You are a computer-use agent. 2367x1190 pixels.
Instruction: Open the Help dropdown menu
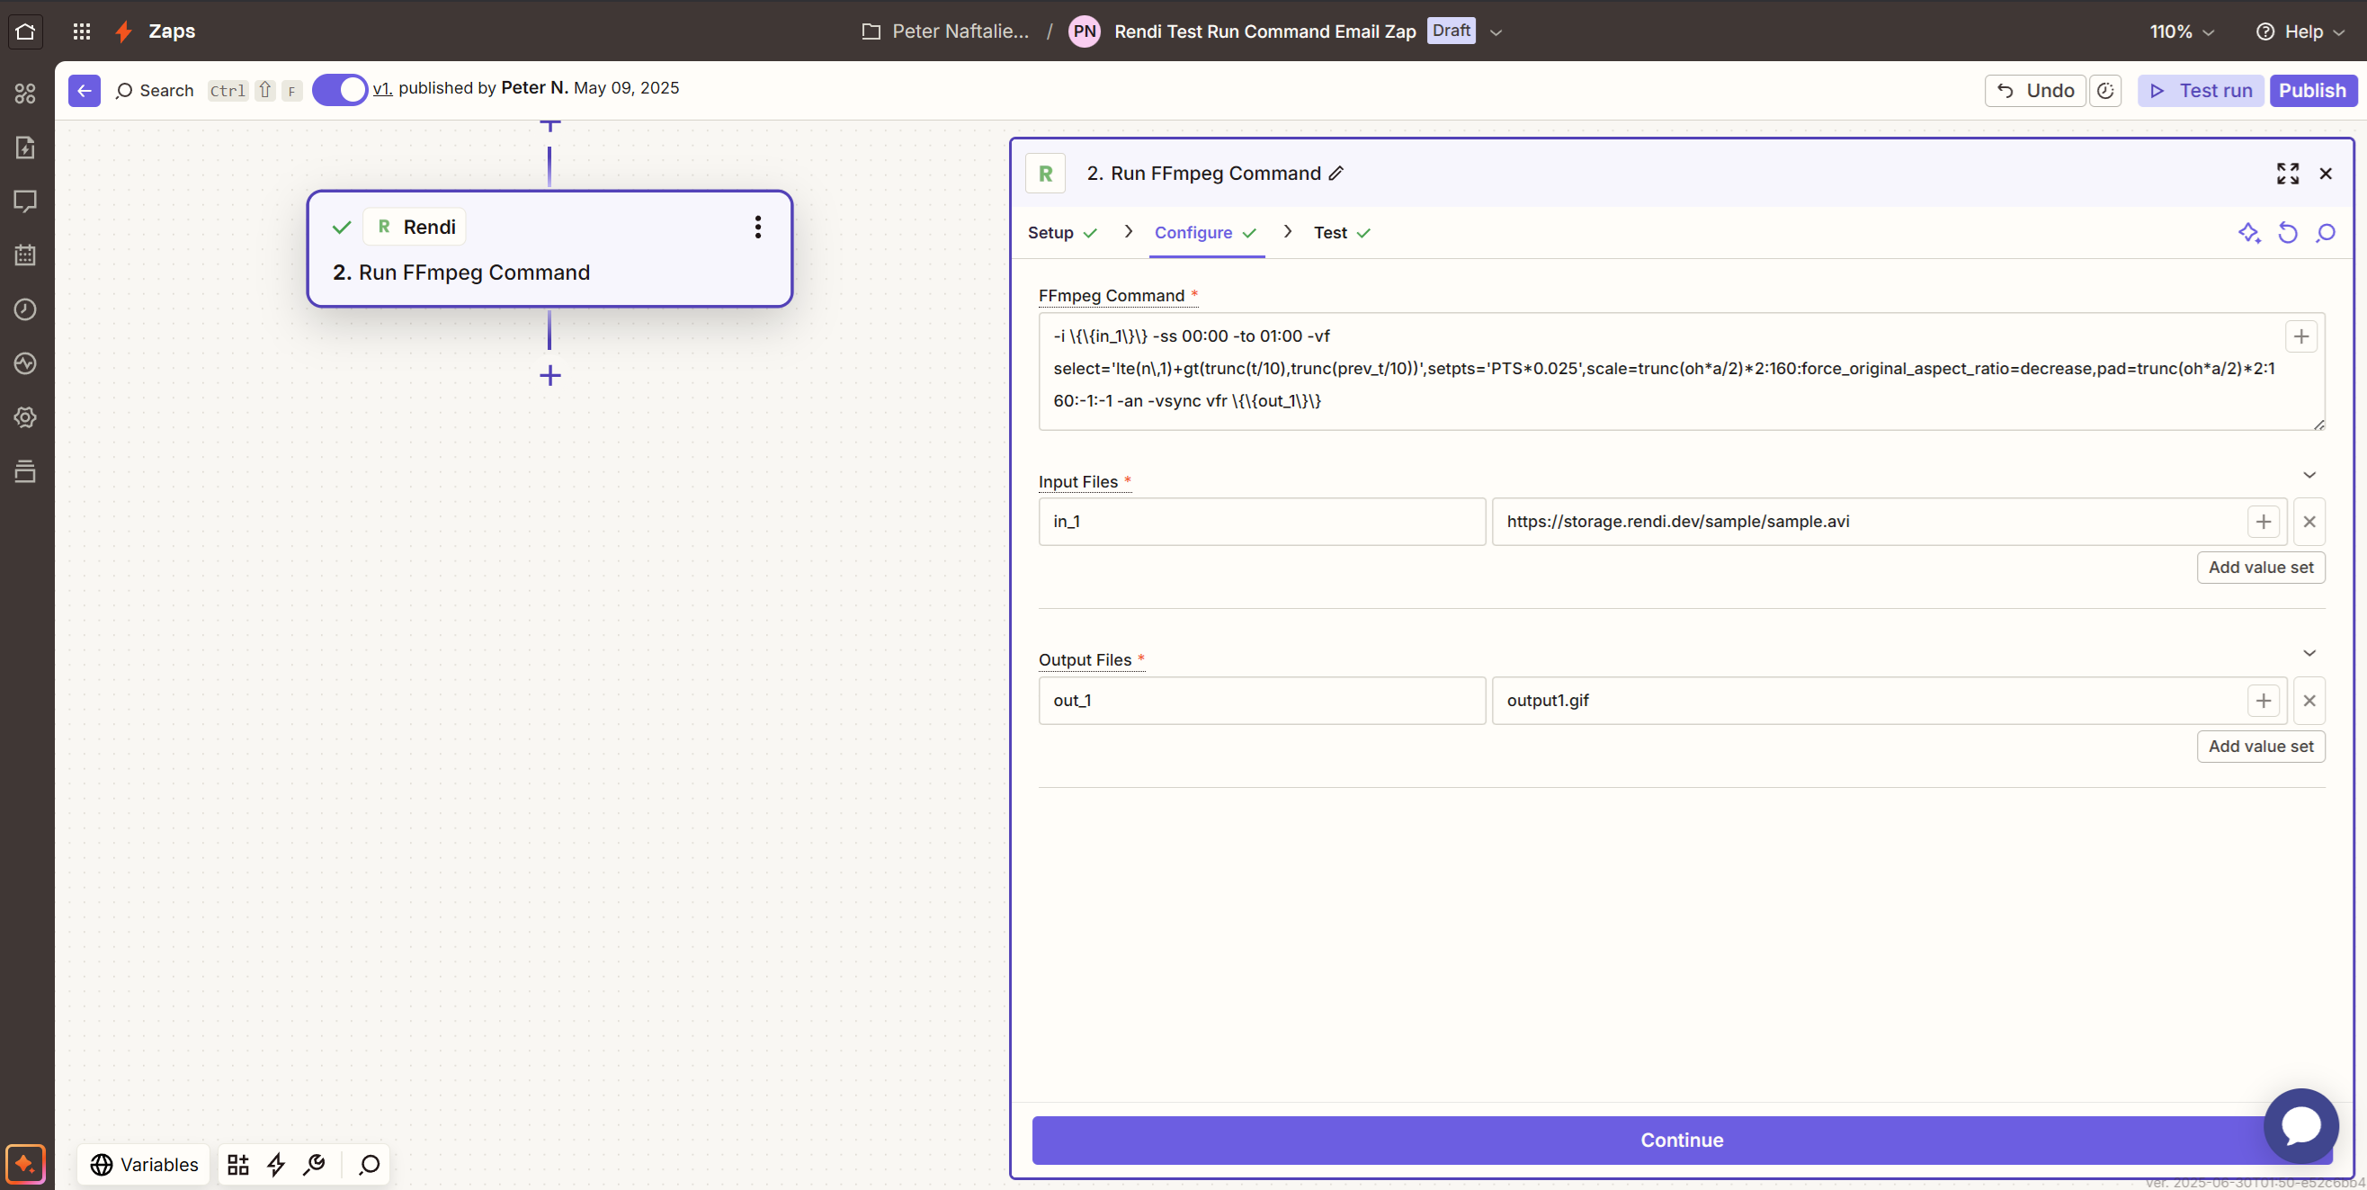(2300, 32)
